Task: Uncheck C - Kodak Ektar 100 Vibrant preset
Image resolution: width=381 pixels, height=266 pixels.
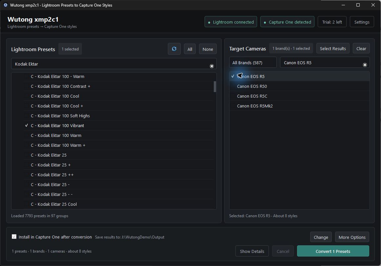Action: click(27, 125)
